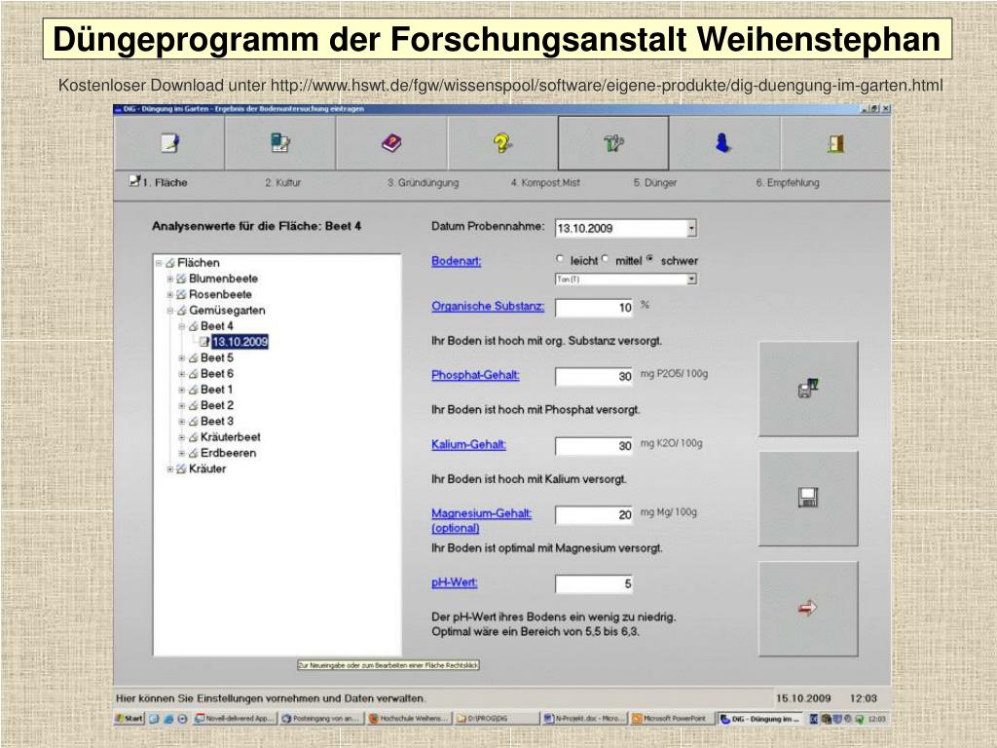This screenshot has width=997, height=748.
Task: Click the Magnesium-Gehalt input field
Action: 594,514
